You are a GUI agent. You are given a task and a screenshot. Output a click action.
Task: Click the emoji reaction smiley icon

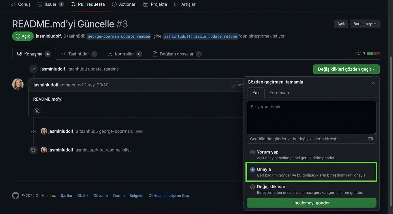click(37, 111)
